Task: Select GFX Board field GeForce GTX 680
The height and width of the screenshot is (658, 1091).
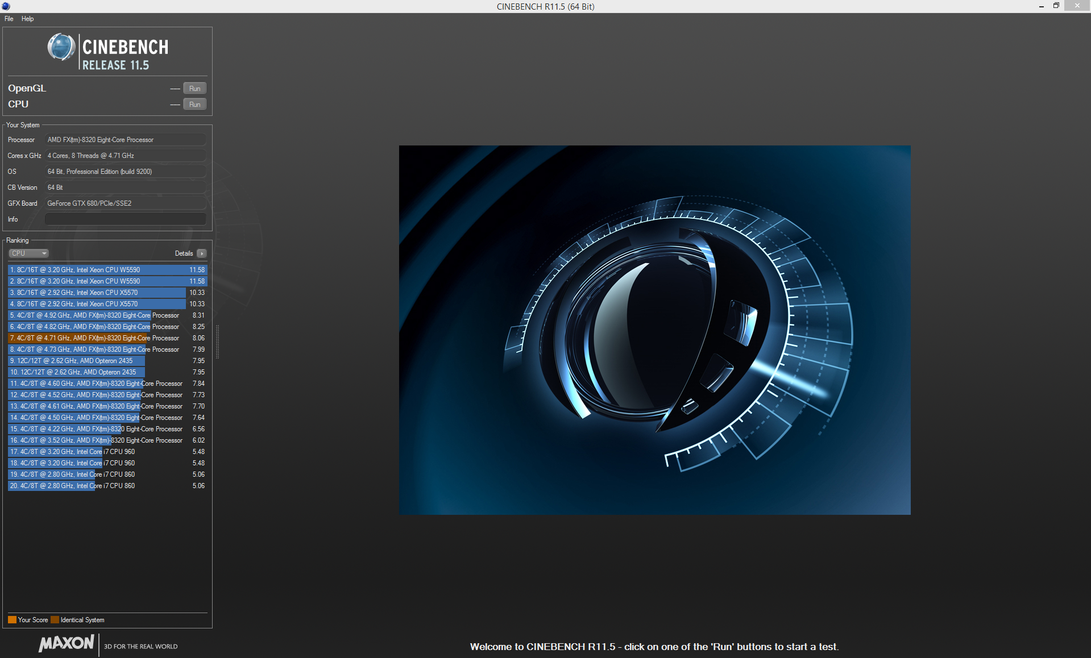Action: tap(126, 203)
